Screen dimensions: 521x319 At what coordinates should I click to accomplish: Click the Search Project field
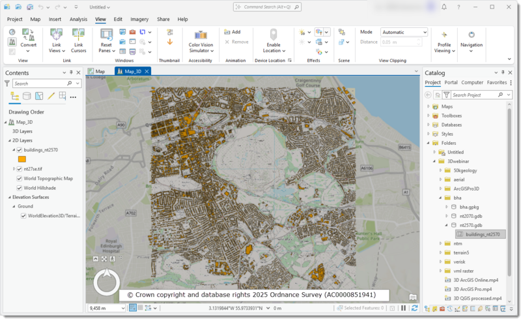point(481,95)
